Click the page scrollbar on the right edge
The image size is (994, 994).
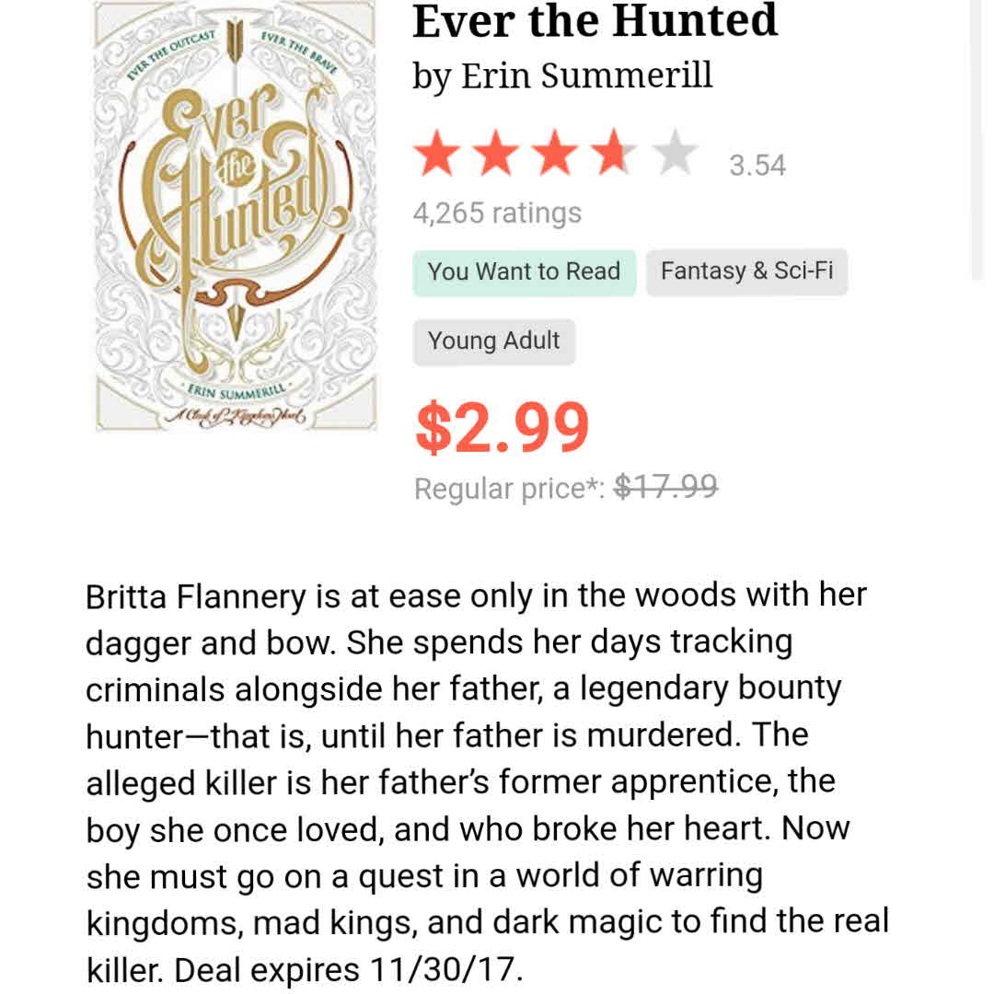point(977,138)
